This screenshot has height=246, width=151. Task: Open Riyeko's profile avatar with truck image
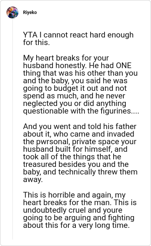pos(12,12)
